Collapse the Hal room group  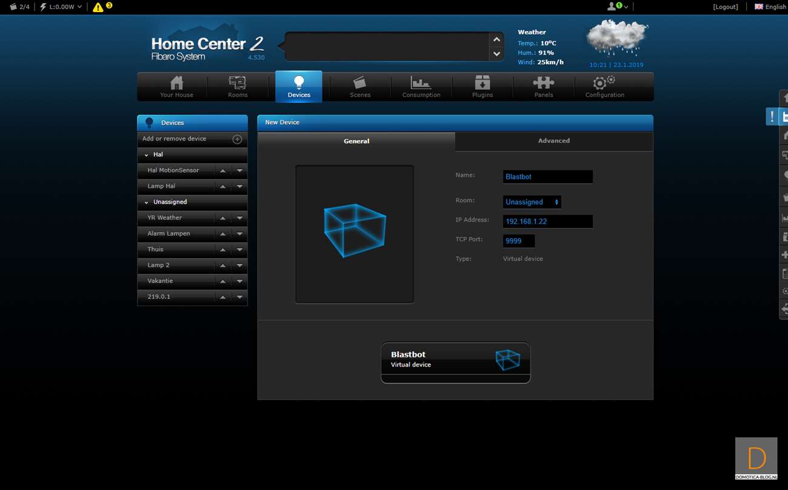coord(192,154)
